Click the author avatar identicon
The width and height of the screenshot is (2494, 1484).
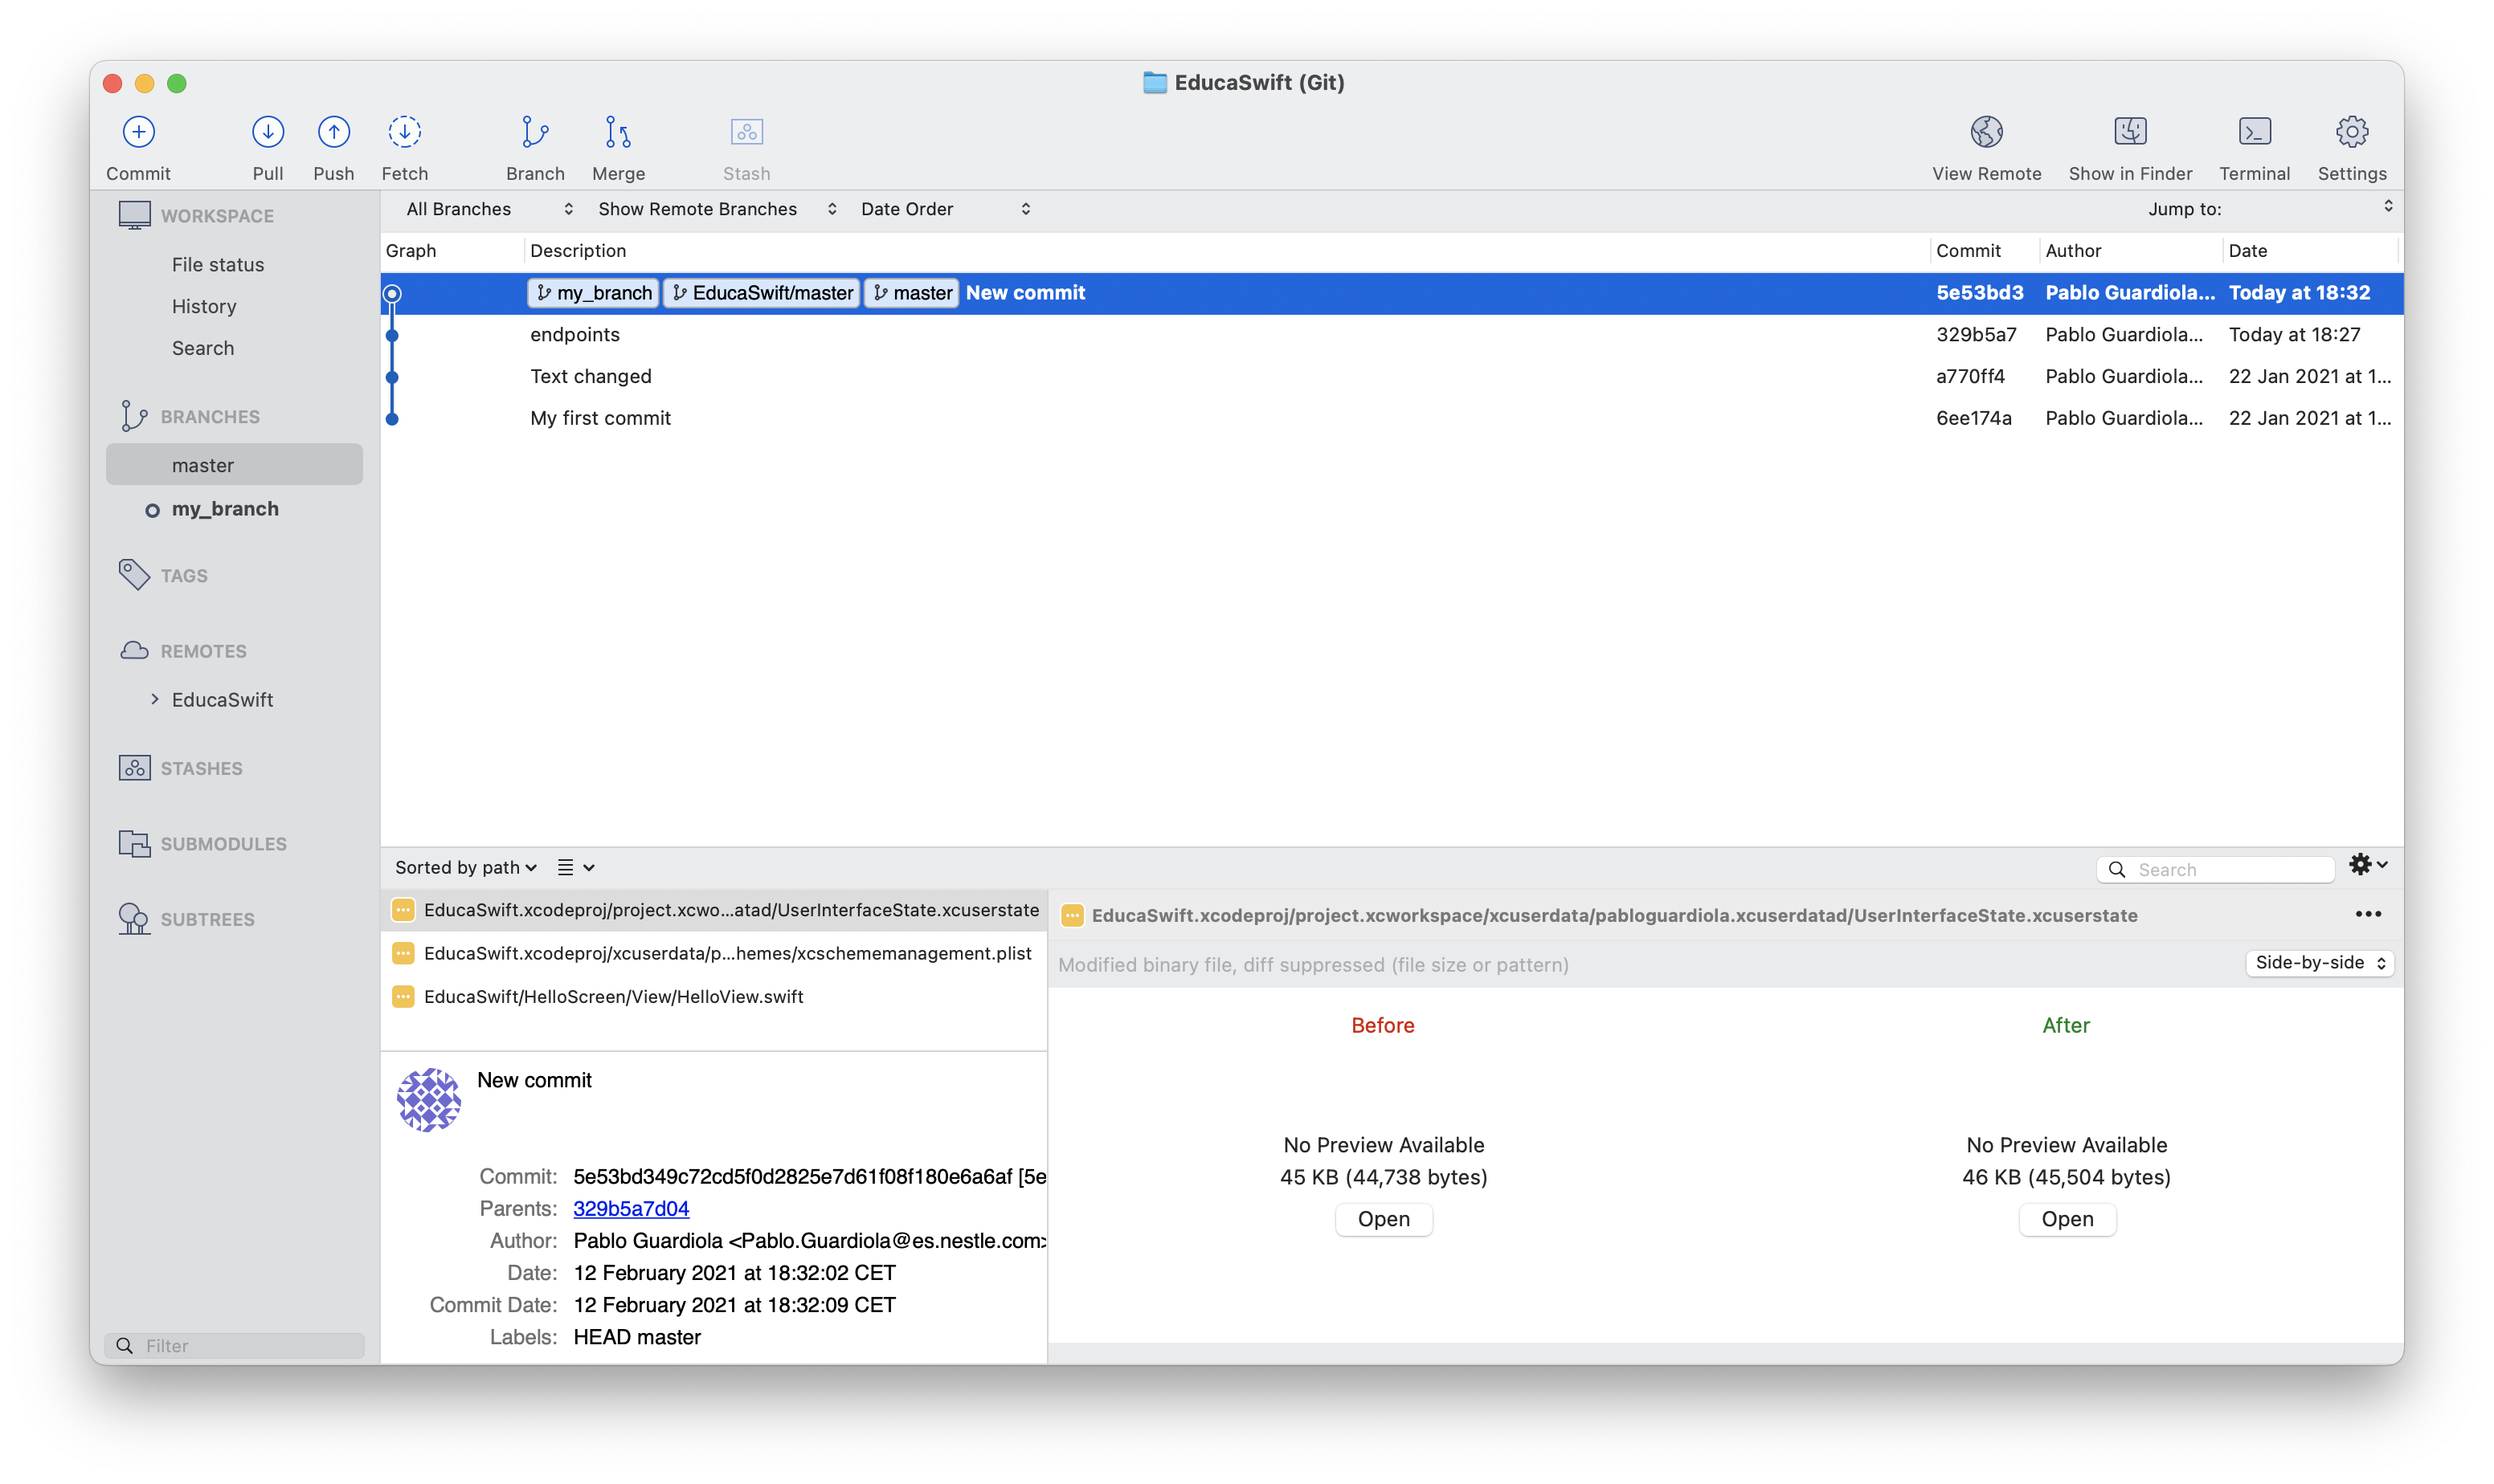tap(428, 1099)
